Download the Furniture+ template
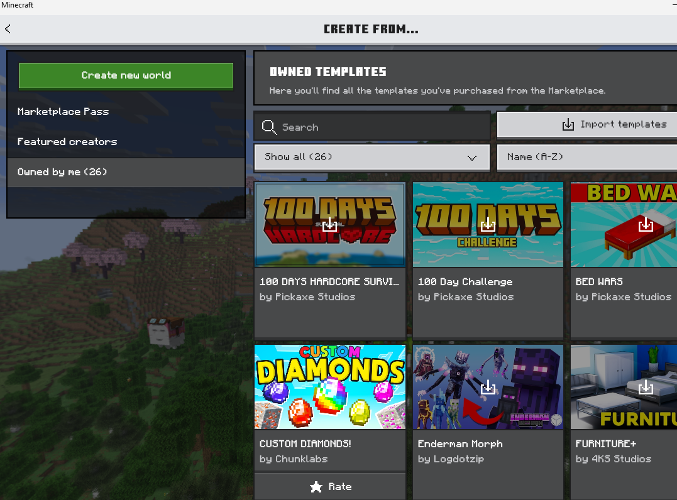 pyautogui.click(x=646, y=387)
